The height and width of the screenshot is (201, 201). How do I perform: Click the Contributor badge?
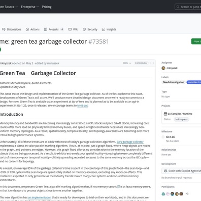point(141,63)
